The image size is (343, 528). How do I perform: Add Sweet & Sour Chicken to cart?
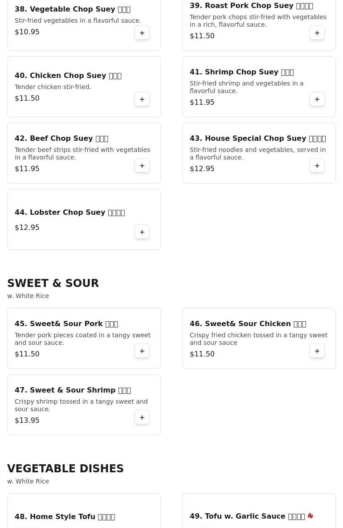coord(317,351)
